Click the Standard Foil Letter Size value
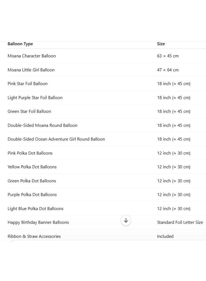Screen dimensions: 206x281 [x=180, y=223]
